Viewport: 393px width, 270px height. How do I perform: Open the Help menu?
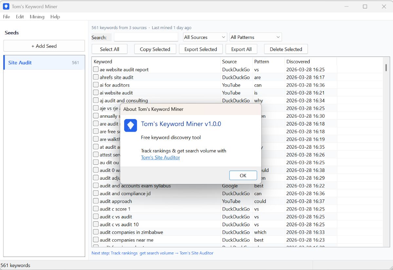(55, 17)
